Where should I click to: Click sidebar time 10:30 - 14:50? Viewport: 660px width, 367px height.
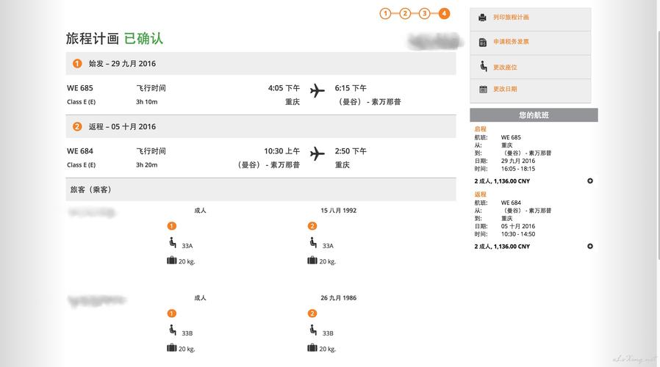click(517, 234)
